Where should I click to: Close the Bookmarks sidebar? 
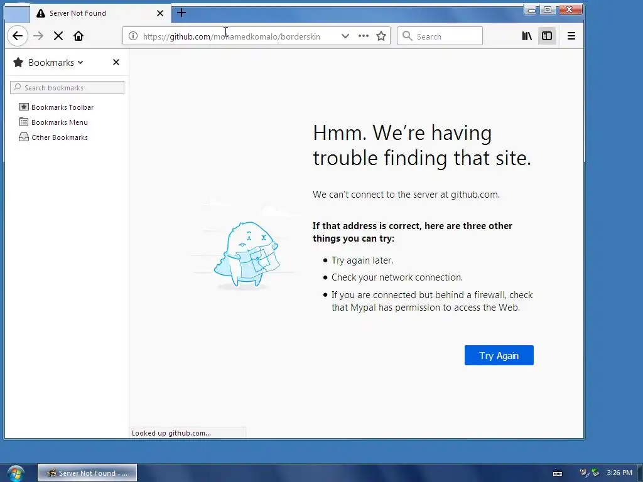[116, 62]
